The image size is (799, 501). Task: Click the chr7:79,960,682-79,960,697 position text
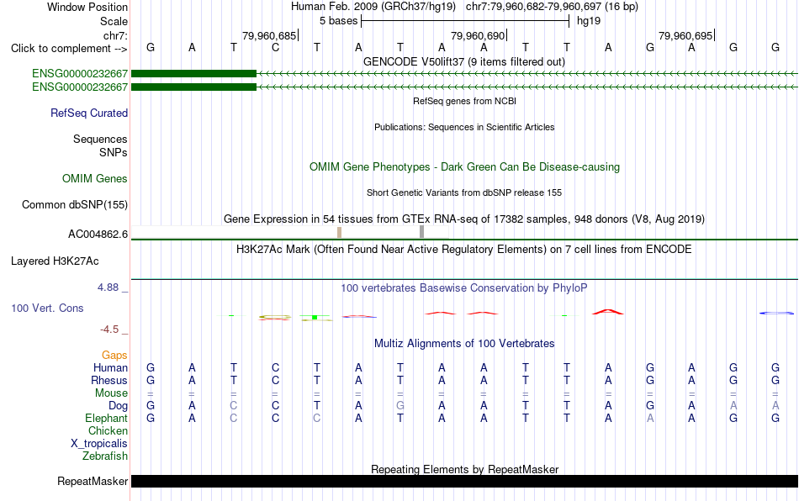pyautogui.click(x=552, y=7)
